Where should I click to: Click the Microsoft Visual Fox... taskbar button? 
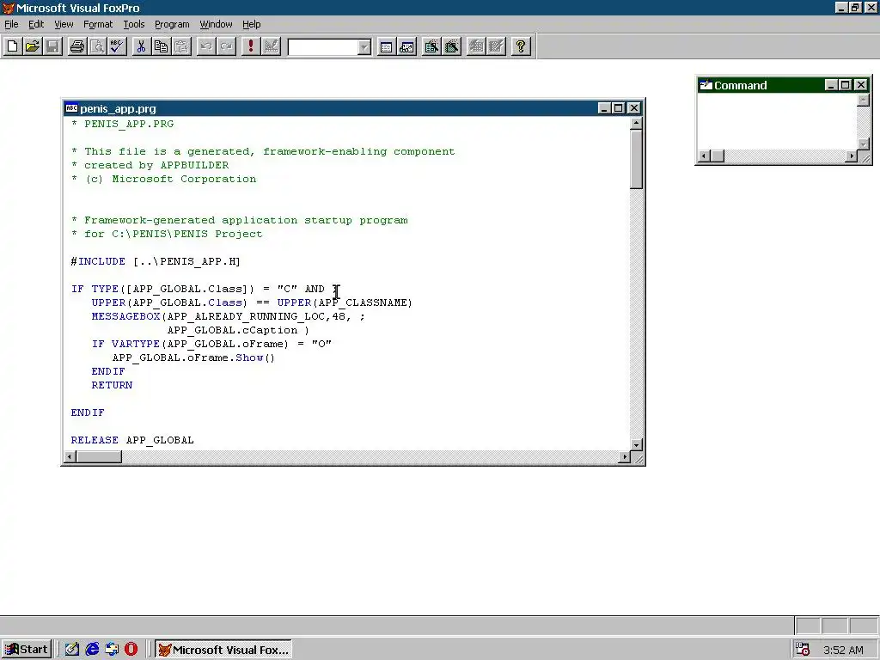point(223,650)
